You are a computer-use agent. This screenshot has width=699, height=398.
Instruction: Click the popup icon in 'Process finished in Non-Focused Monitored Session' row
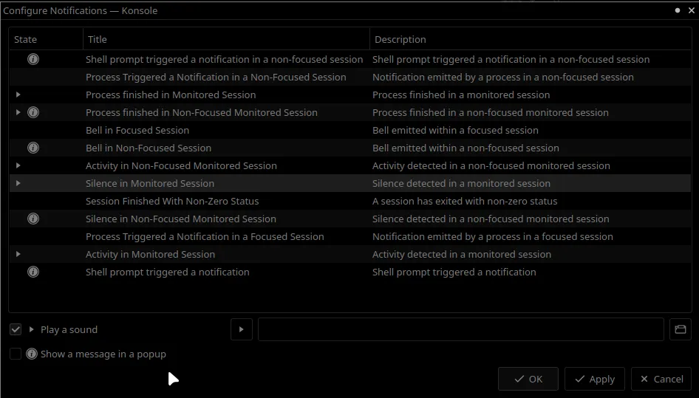click(33, 112)
